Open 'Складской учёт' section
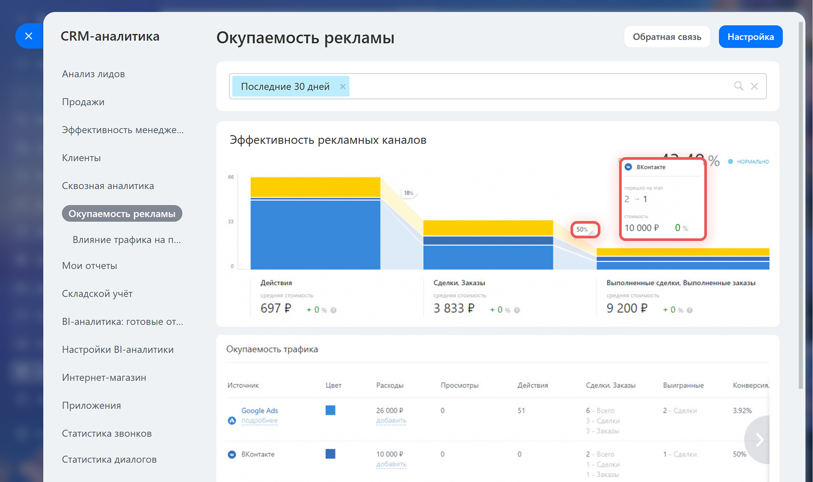Screen dimensions: 813x482 [x=97, y=294]
